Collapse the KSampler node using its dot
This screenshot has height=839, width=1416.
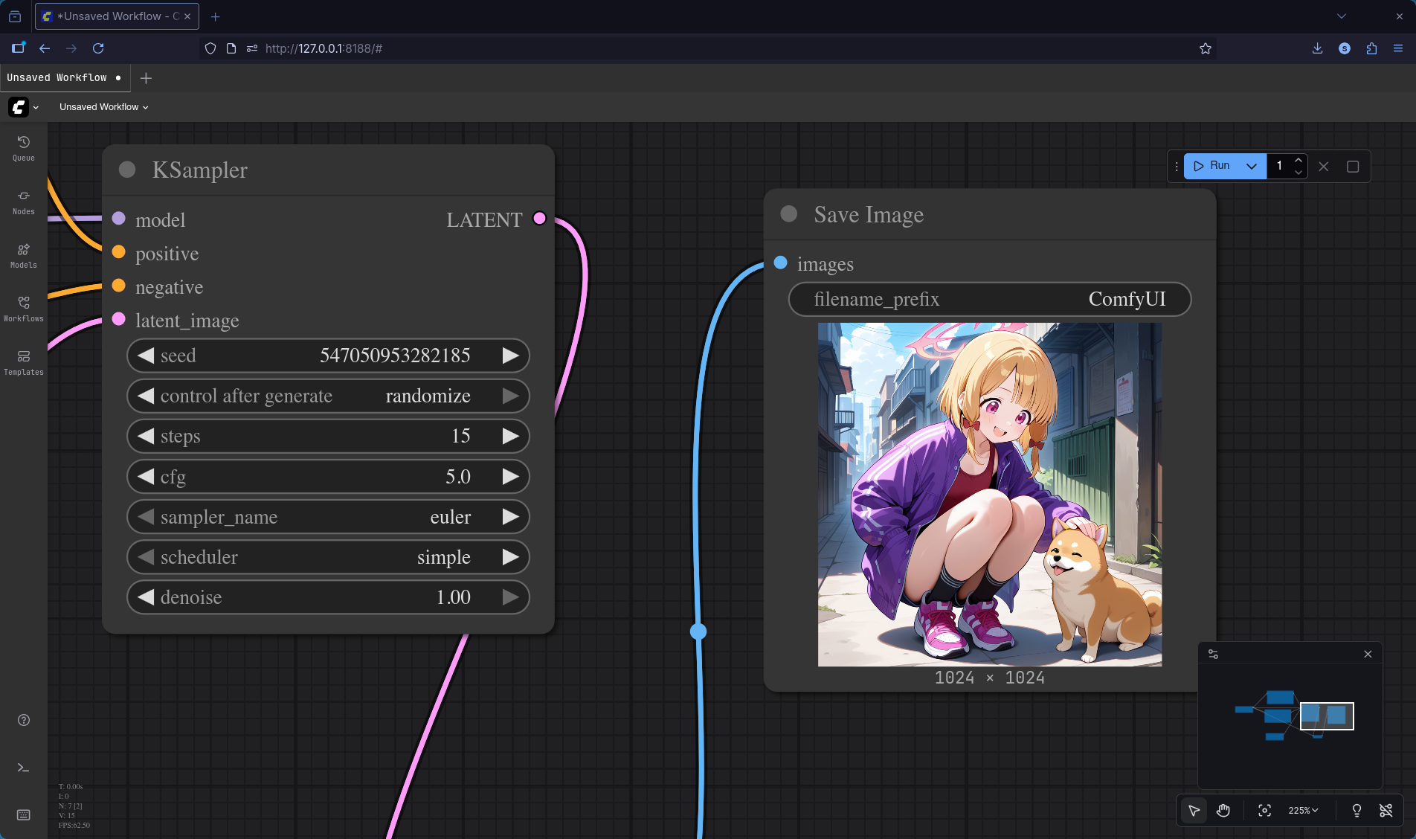click(x=127, y=170)
